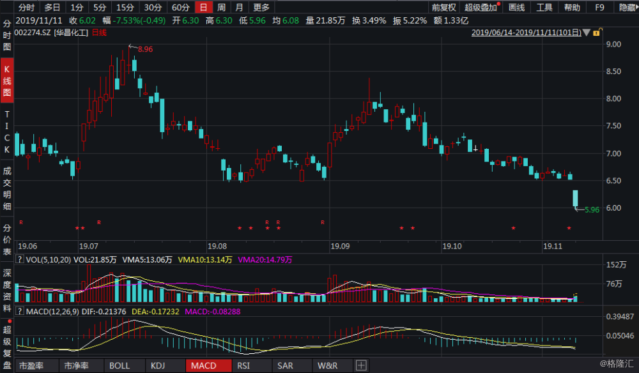Select the 5分 period tab

pos(100,7)
